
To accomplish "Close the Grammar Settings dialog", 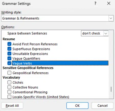I will click(x=109, y=3).
